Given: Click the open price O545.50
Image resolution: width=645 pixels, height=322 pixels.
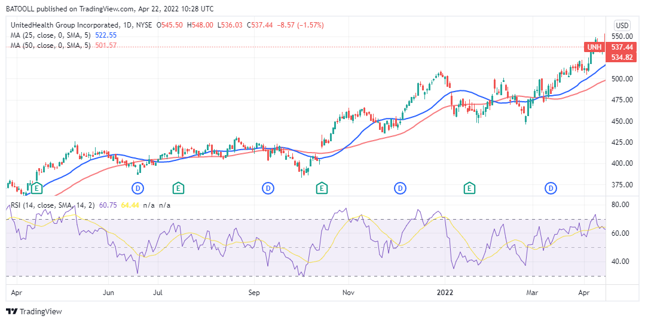Looking at the screenshot, I should point(170,25).
